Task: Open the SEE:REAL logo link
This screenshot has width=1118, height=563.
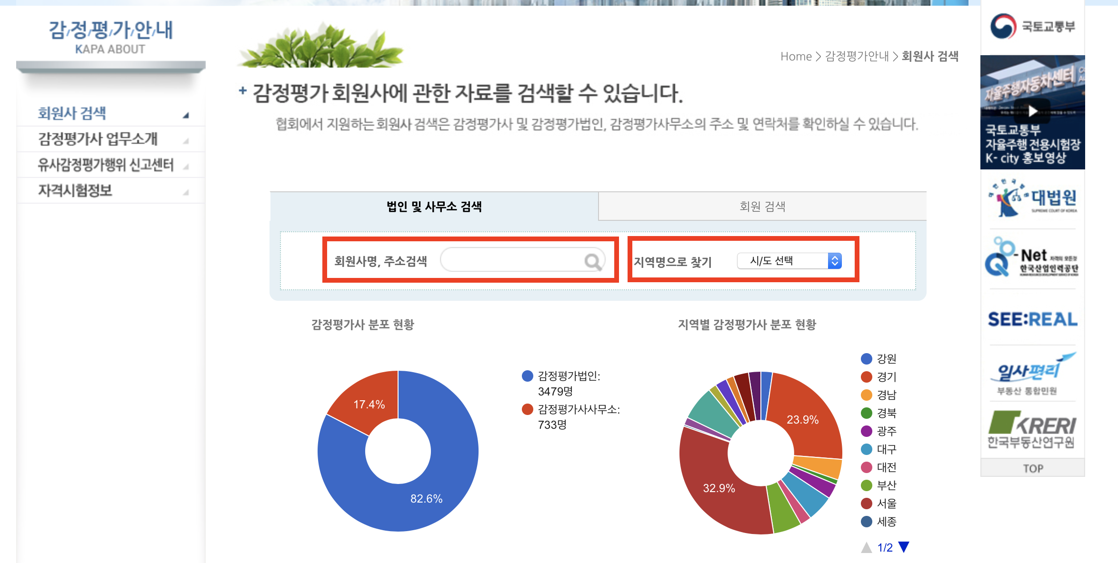Action: pos(1032,319)
